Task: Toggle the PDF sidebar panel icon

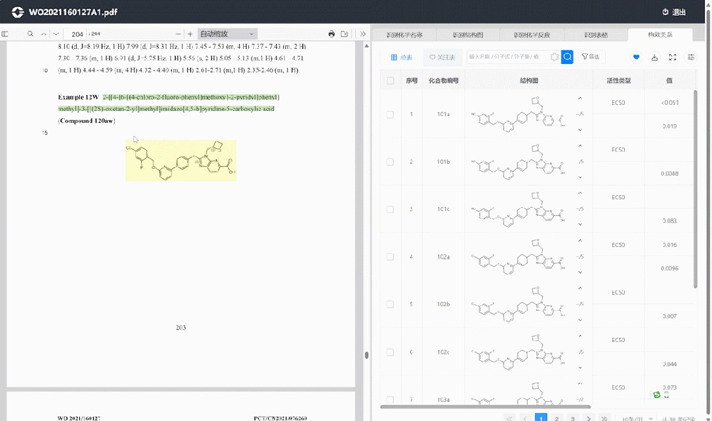Action: [x=5, y=34]
